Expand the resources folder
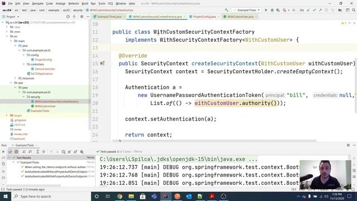This screenshot has height=201, width=357. pos(15,78)
